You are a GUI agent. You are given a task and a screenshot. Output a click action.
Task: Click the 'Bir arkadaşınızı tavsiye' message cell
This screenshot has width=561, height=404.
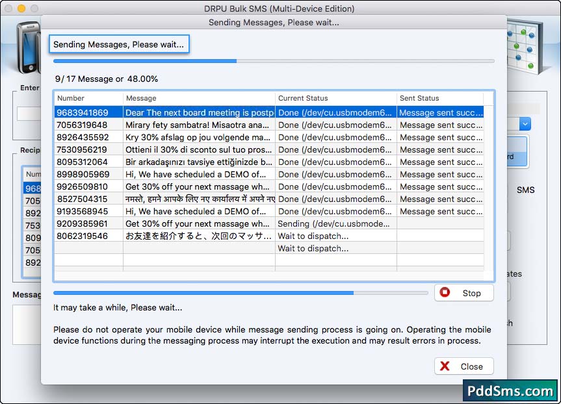click(x=200, y=162)
